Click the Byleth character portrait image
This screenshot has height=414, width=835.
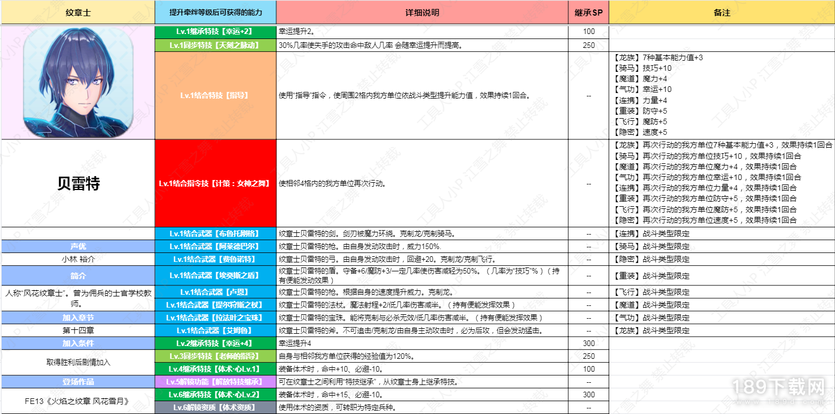[x=78, y=81]
